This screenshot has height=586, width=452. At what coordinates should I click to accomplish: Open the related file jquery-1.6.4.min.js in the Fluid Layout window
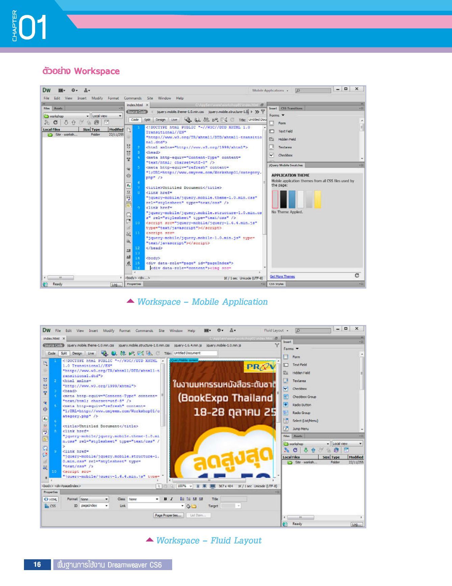pos(188,346)
